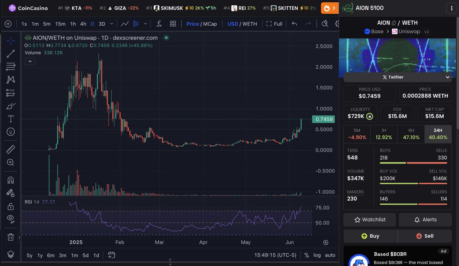Select the 4h timeframe
This screenshot has width=459, height=266.
point(83,24)
